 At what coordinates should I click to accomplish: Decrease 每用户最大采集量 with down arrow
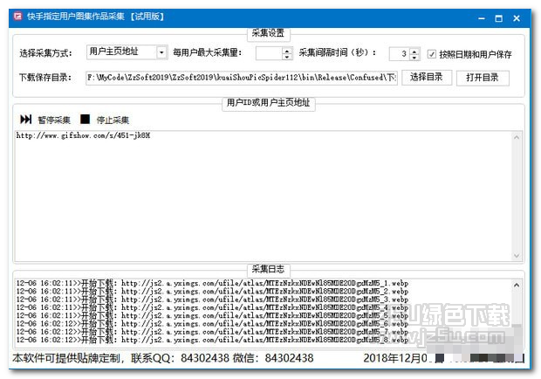pos(287,57)
